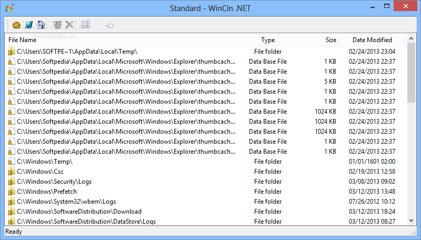Click the File folder type in the Csc row

[x=268, y=171]
